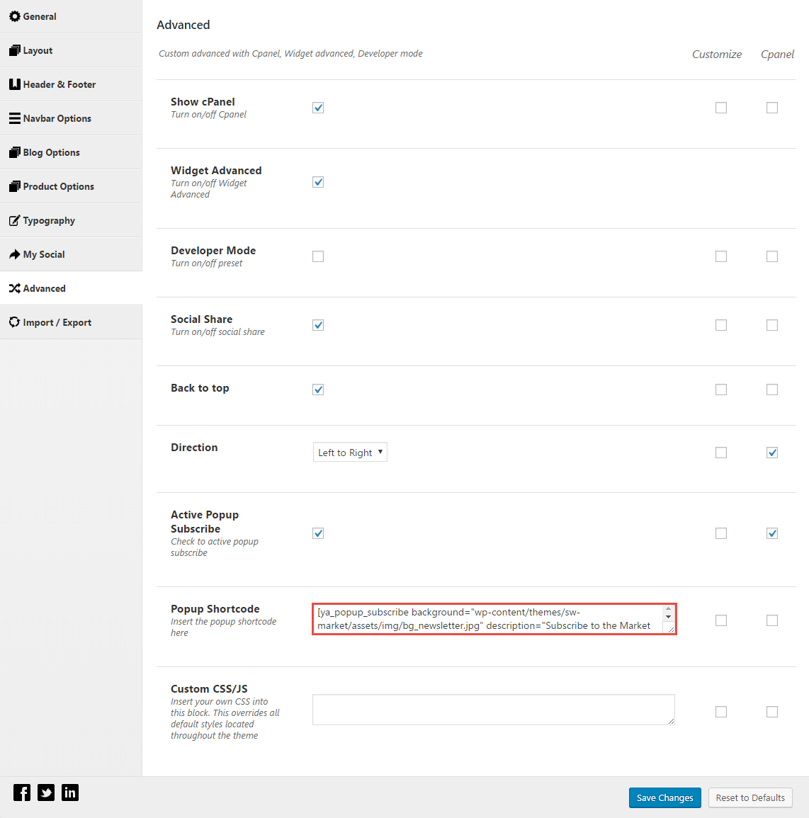The width and height of the screenshot is (809, 818).
Task: Check Social Share Customize checkbox
Action: tap(720, 325)
